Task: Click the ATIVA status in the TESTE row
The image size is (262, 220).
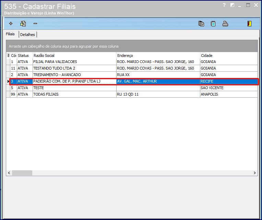Action: (x=25, y=88)
